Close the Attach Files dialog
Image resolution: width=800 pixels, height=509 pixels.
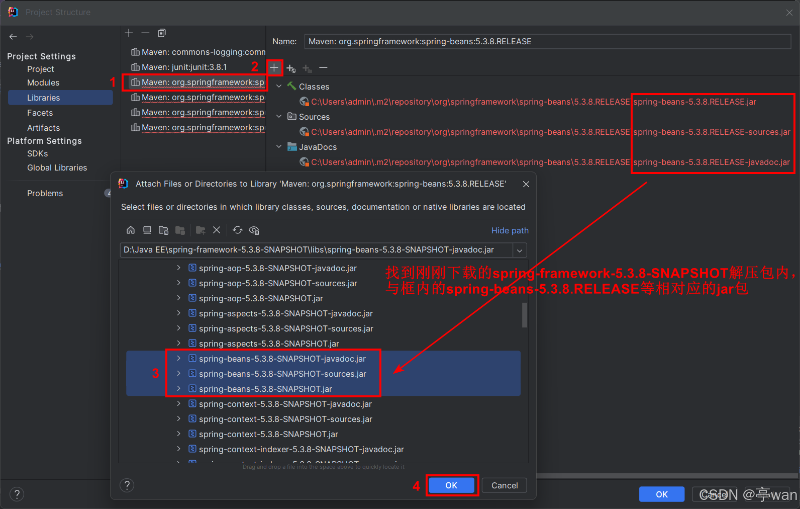point(526,184)
